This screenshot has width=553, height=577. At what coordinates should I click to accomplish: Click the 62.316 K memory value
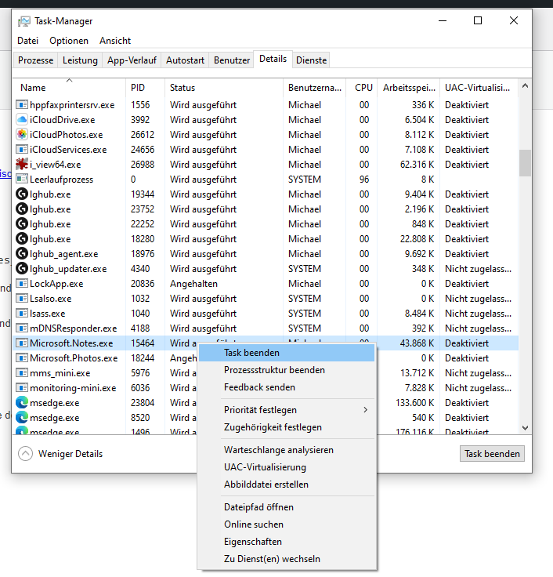tap(417, 165)
